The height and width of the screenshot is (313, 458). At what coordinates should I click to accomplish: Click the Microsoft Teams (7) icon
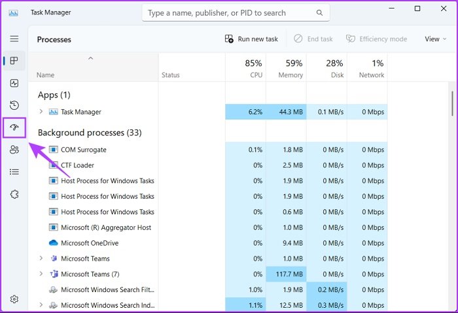54,274
